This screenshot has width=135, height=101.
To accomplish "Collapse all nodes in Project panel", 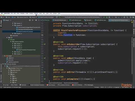I will tap(33, 20).
